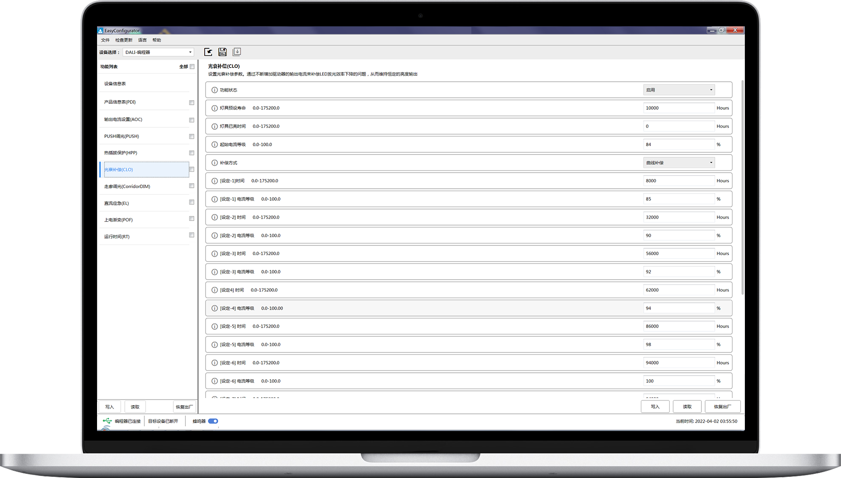Open the 文件 menu
The height and width of the screenshot is (478, 841).
tap(105, 40)
